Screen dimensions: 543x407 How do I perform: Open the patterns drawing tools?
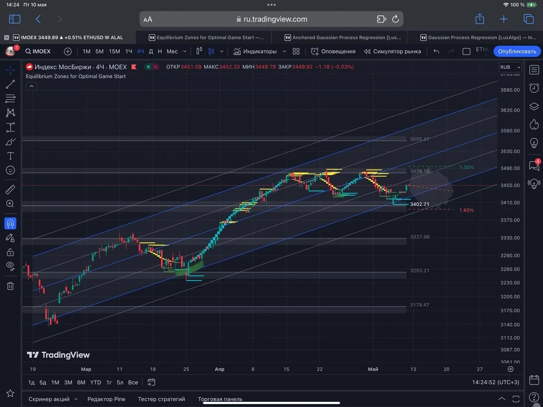[x=11, y=112]
